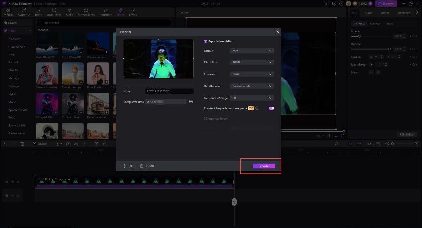
Task: Adjust the Échelle slider handle
Action: coord(359,36)
